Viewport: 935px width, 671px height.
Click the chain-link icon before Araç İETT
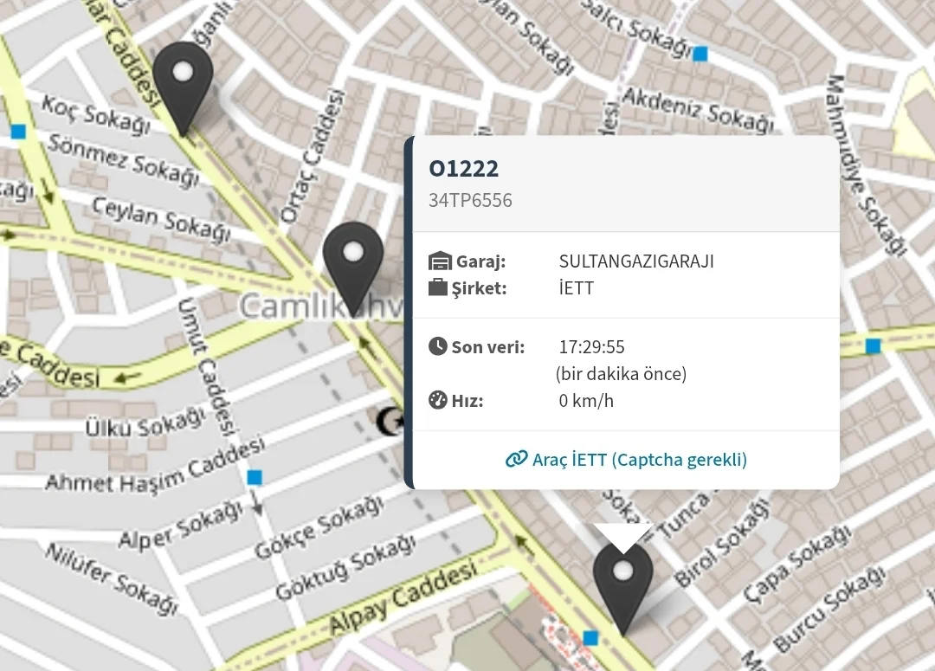(x=516, y=459)
